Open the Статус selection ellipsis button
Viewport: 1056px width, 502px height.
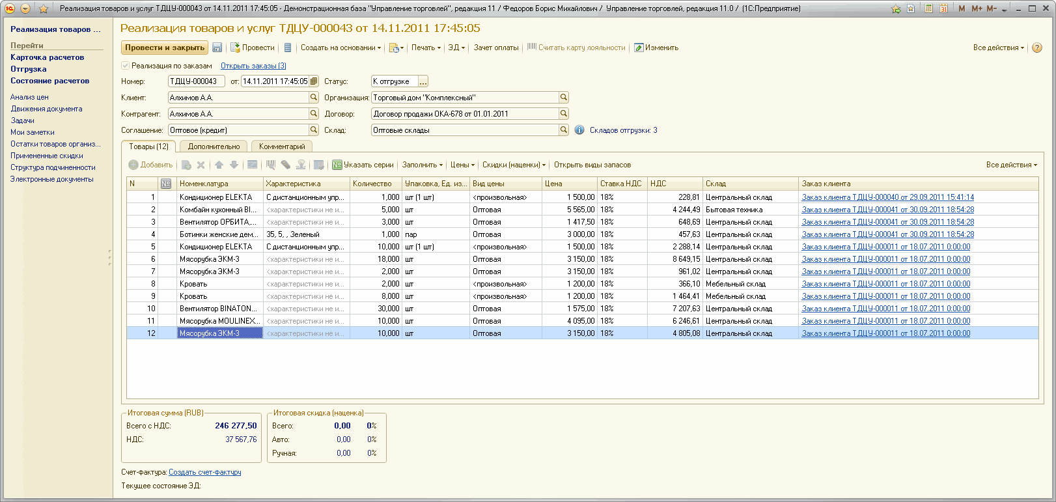(423, 81)
